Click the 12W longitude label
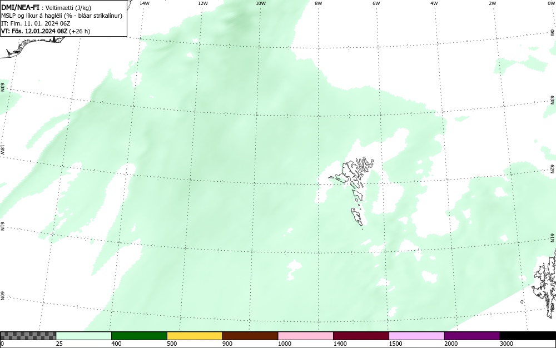Image resolution: width=556 pixels, height=348 pixels. coord(203,3)
